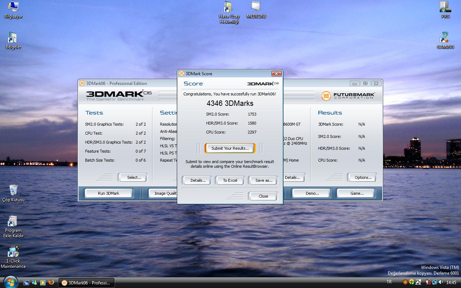Click the 4346 3DMarks score text

click(230, 103)
